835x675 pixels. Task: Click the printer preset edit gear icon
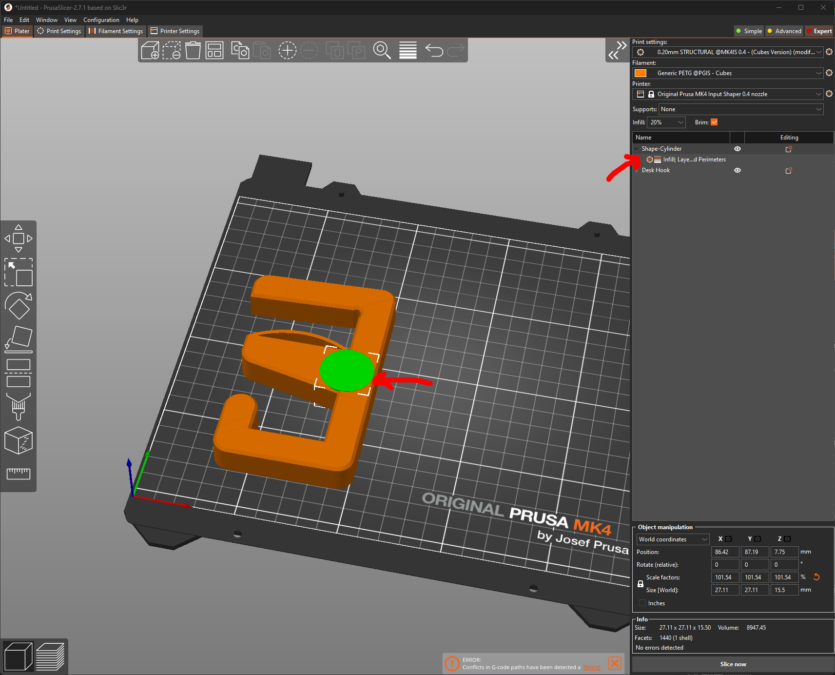coord(829,94)
